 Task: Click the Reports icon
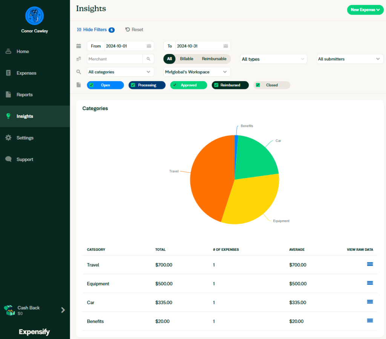[x=8, y=94]
